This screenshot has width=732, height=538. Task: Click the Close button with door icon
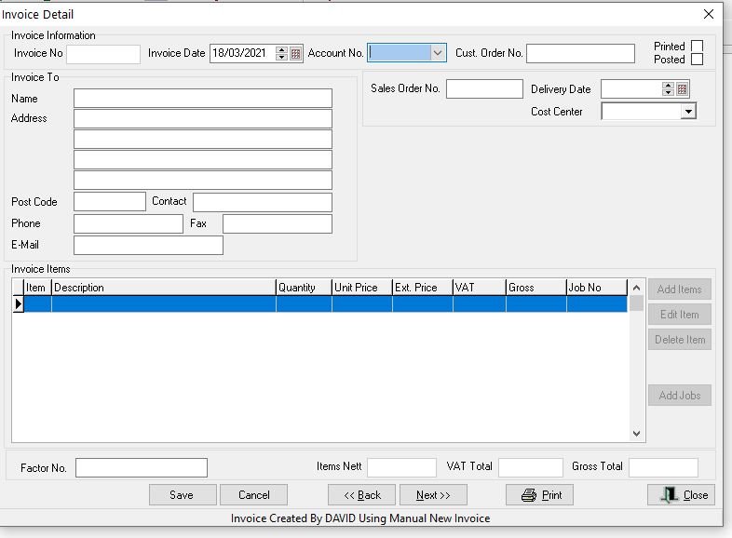[x=681, y=495]
